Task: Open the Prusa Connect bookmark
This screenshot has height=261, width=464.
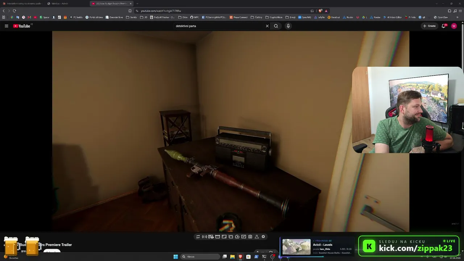Action: (239, 17)
